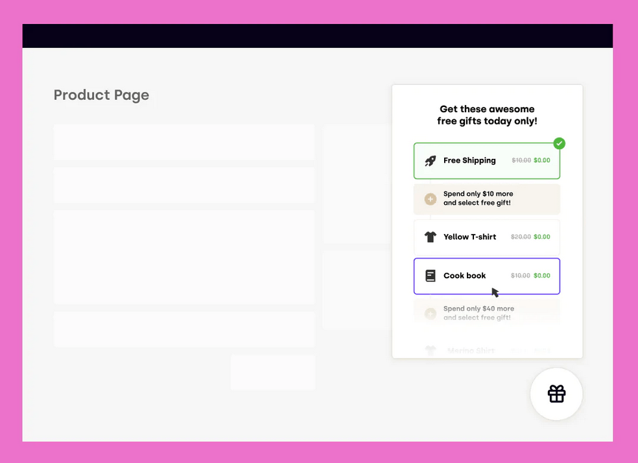Click the black top navigation bar
The image size is (638, 463).
click(x=318, y=36)
